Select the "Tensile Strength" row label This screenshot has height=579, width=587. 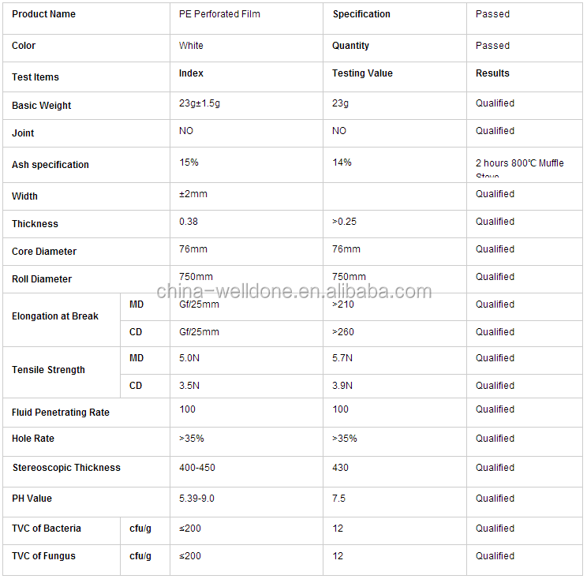48,370
